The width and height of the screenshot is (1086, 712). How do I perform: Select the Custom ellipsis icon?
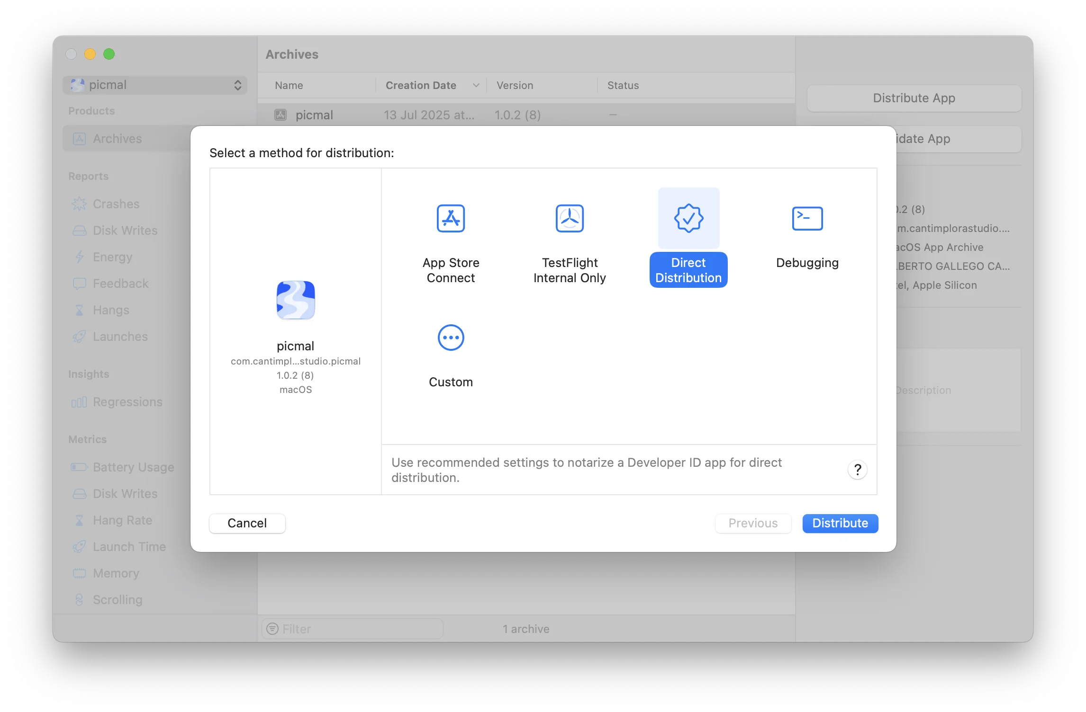(x=451, y=338)
